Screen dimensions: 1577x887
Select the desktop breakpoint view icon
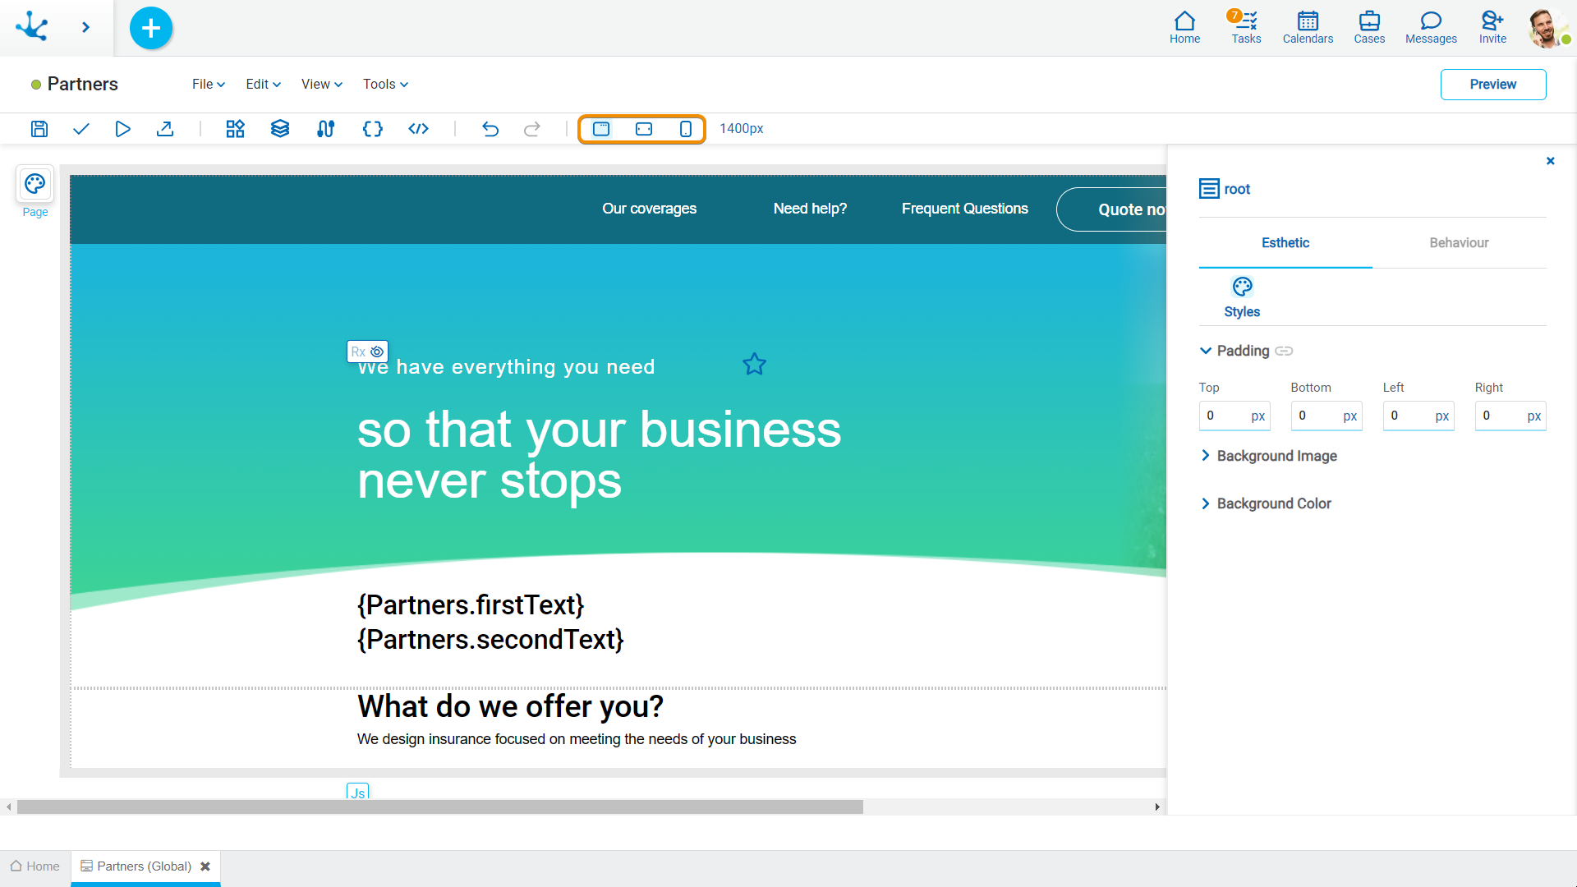pyautogui.click(x=604, y=129)
